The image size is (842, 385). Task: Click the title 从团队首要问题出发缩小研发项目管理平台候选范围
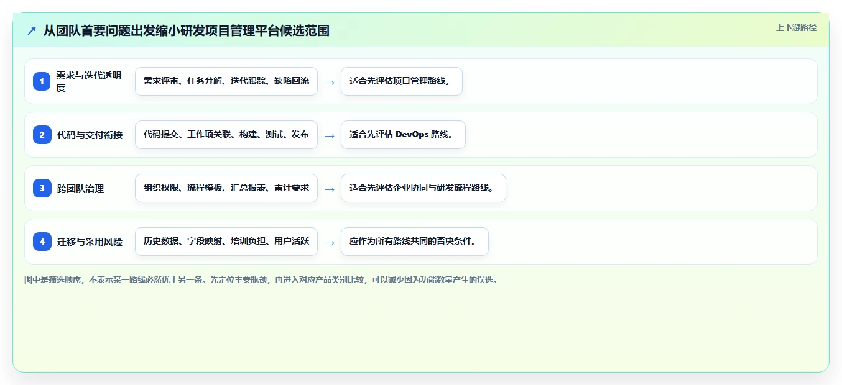pyautogui.click(x=187, y=30)
